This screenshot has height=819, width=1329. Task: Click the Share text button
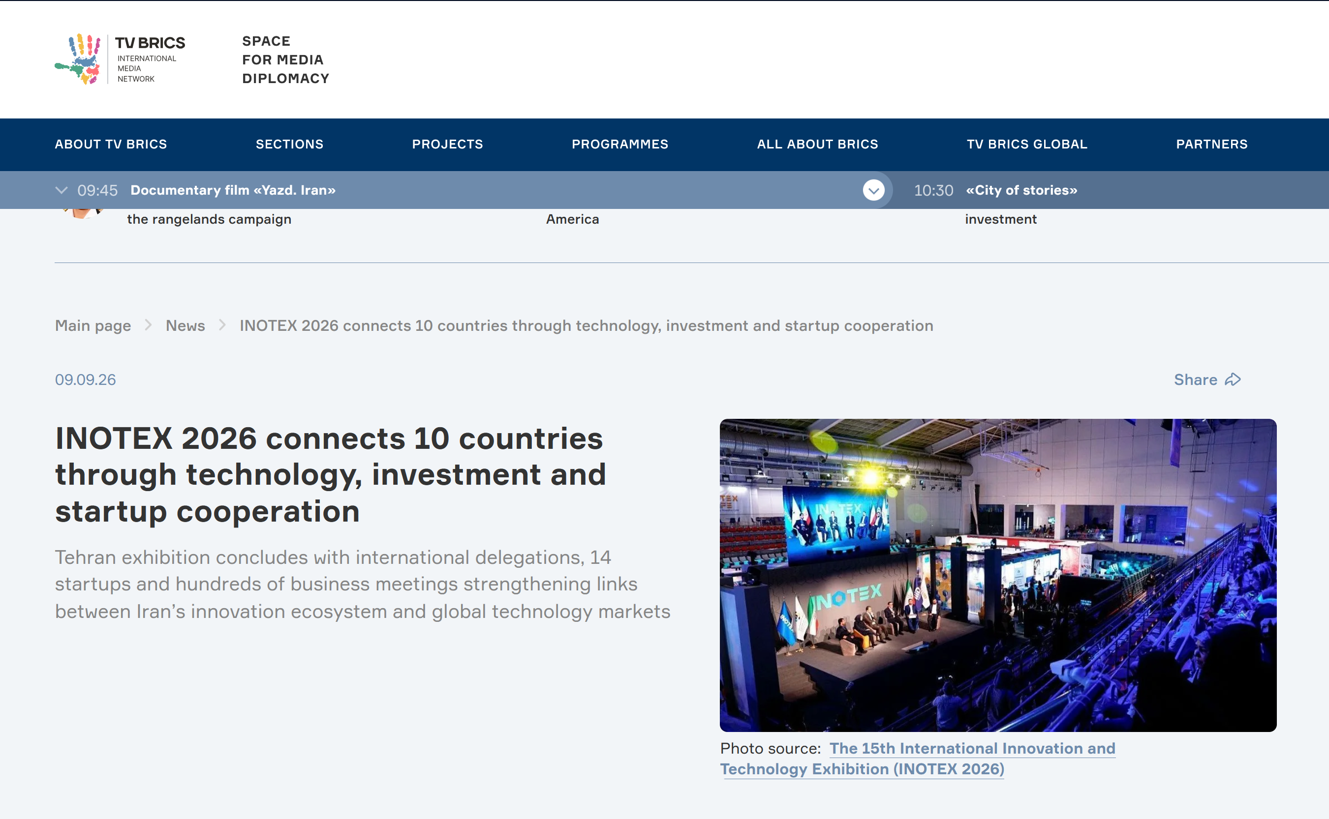pos(1195,380)
